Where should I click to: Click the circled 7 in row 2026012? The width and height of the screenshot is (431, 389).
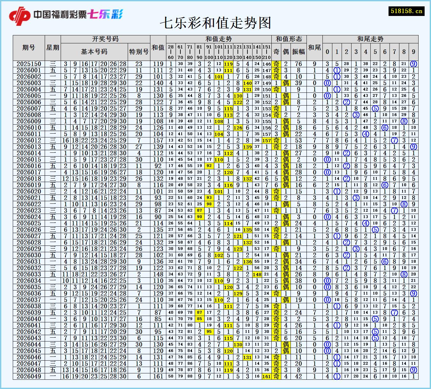[x=394, y=141]
